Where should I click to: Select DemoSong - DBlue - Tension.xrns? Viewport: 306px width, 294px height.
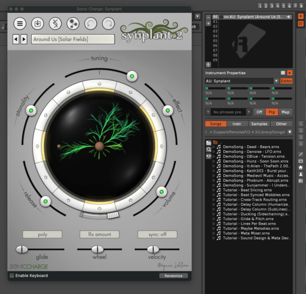click(254, 156)
